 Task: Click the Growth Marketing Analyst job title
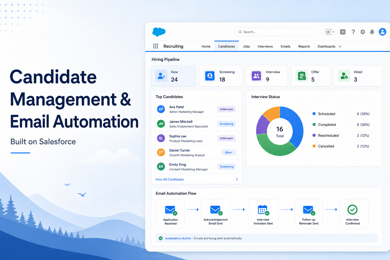[187, 155]
